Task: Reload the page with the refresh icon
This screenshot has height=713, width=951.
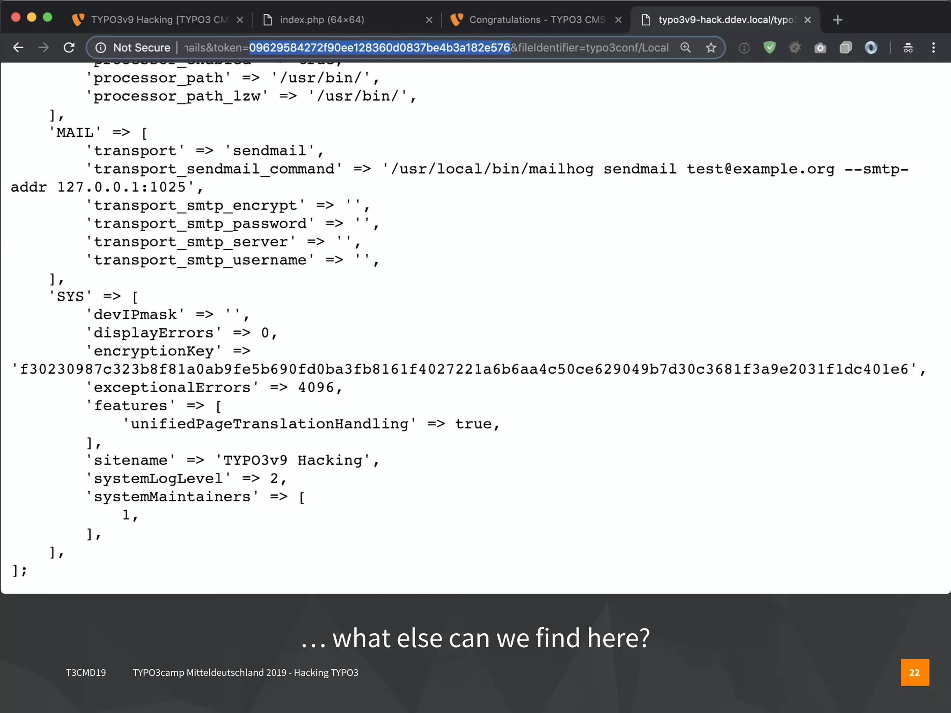Action: [x=69, y=47]
